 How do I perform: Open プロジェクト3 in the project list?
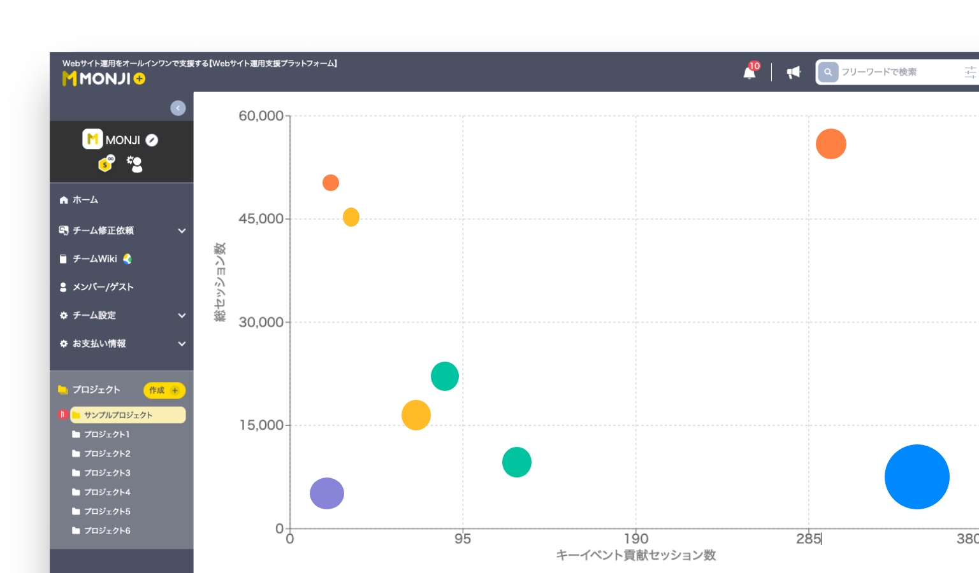[x=107, y=473]
